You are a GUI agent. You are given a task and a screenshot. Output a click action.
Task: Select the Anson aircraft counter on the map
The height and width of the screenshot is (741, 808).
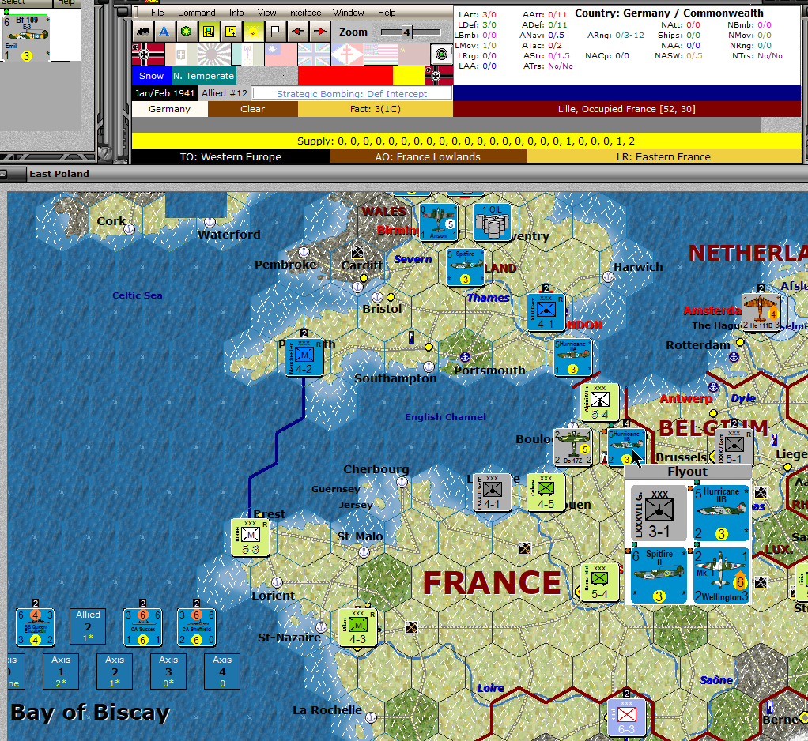click(439, 222)
